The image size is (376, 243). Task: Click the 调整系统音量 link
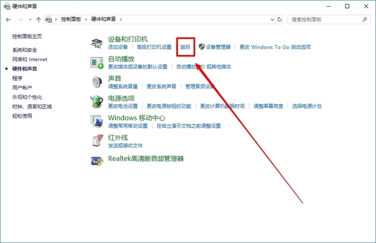[123, 86]
